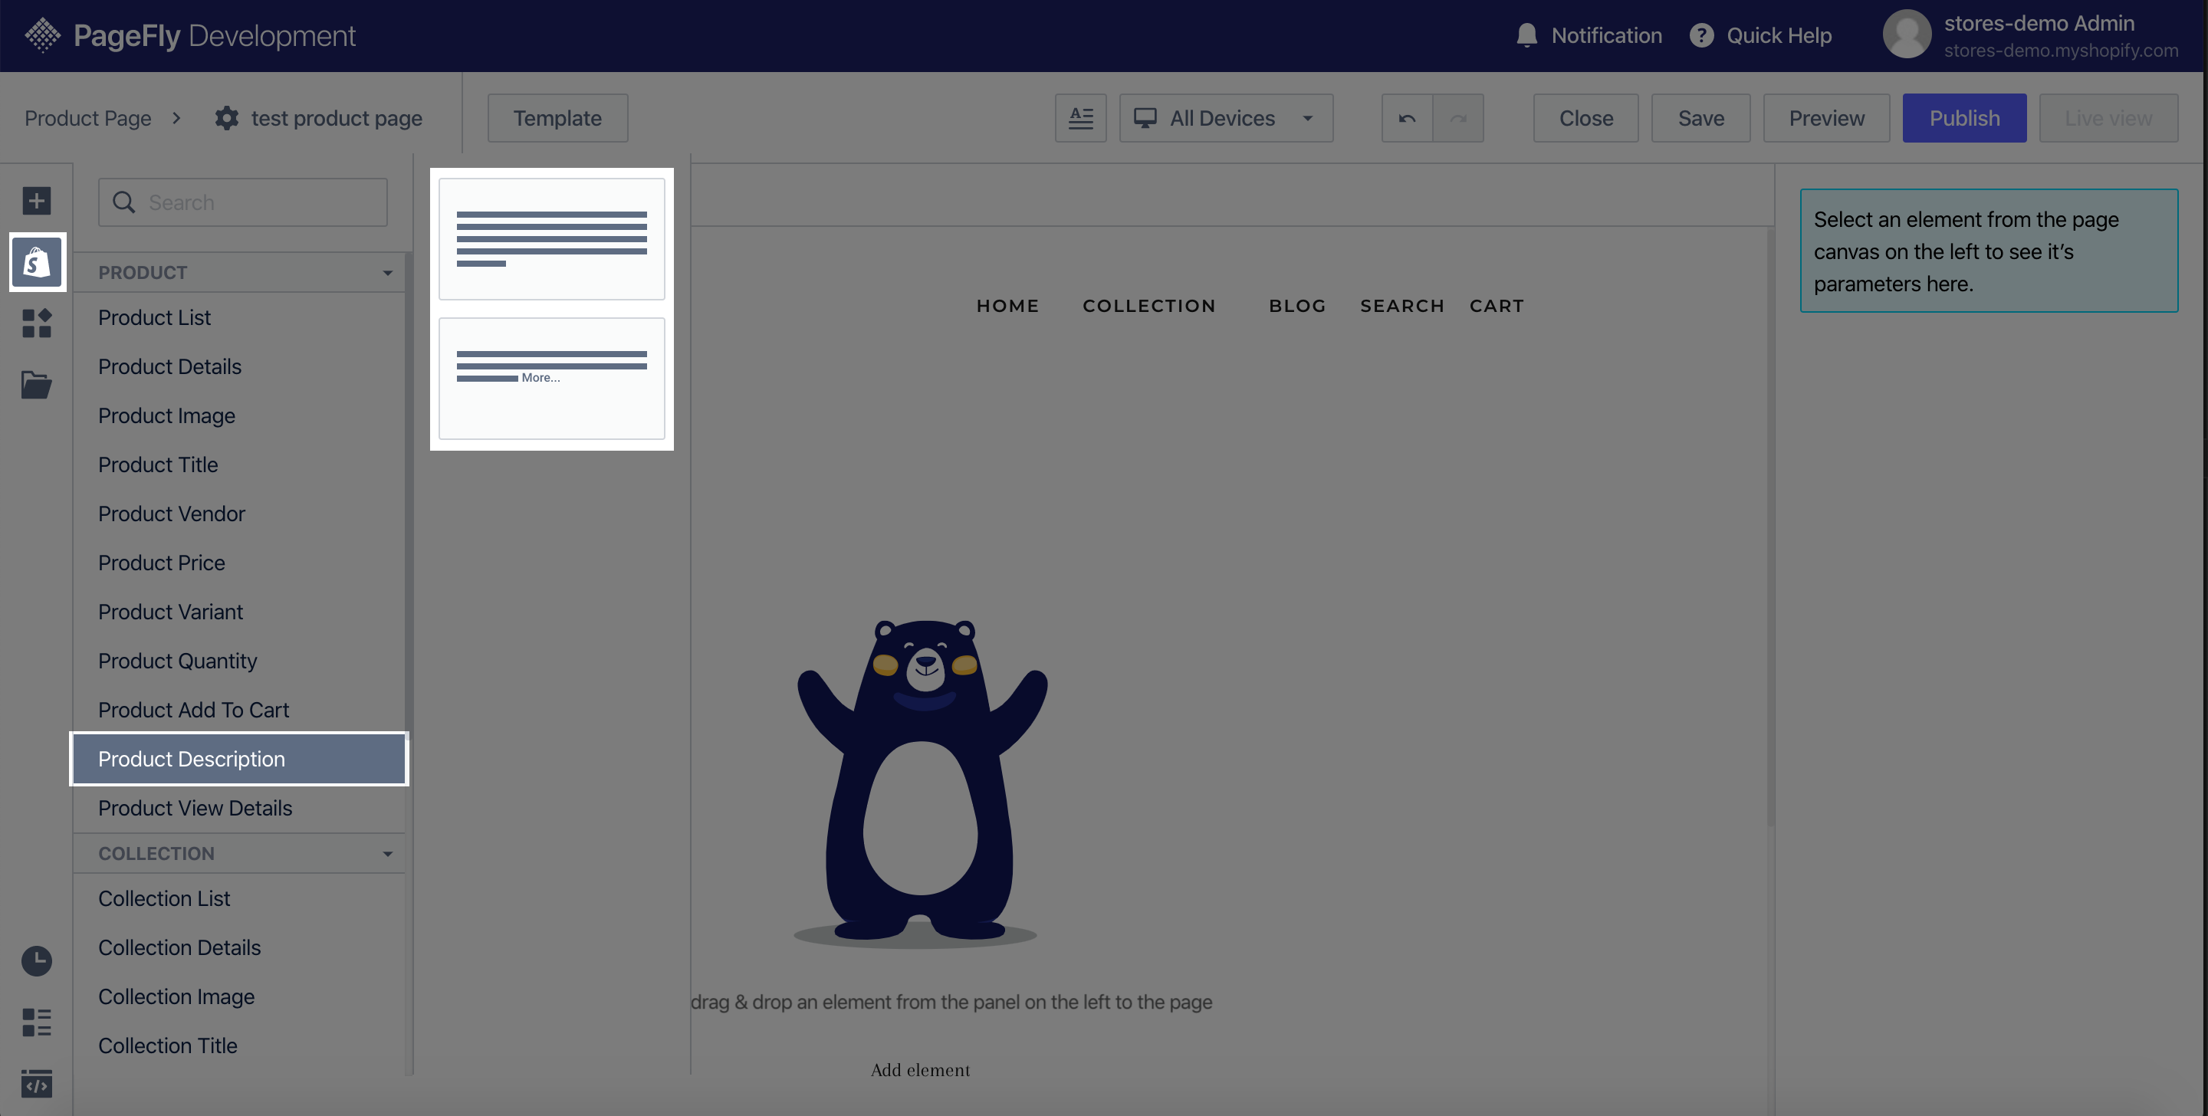Click the Preview button
Image resolution: width=2208 pixels, height=1116 pixels.
pos(1825,117)
